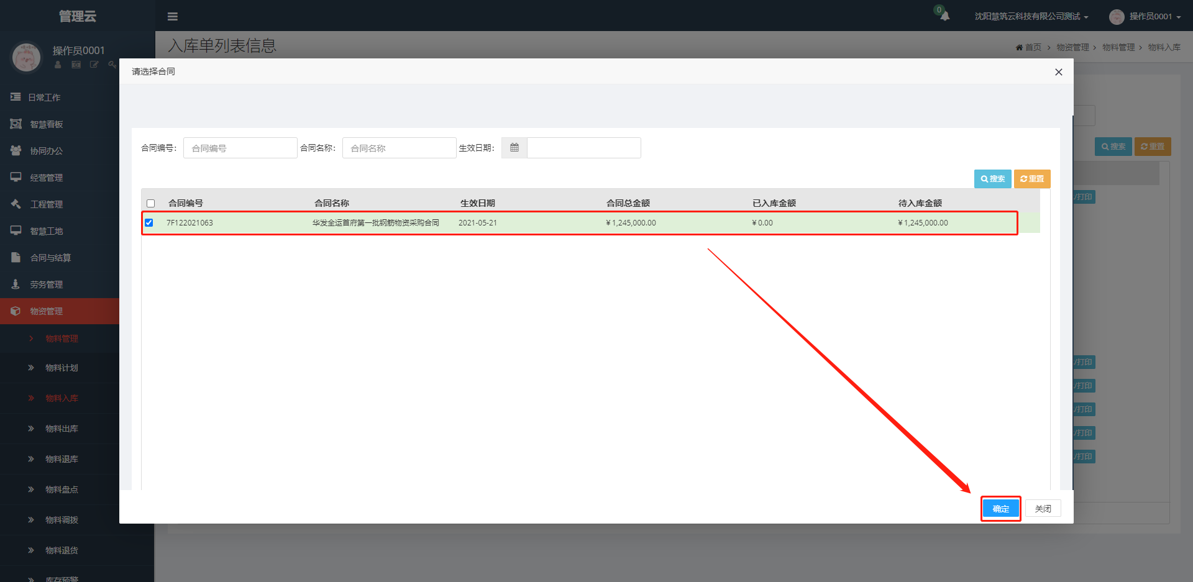
Task: Click contract name 华发全运首府第一批钢筋物资采购合同
Action: tap(376, 222)
